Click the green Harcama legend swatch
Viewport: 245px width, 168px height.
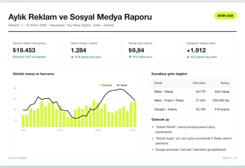click(100, 85)
